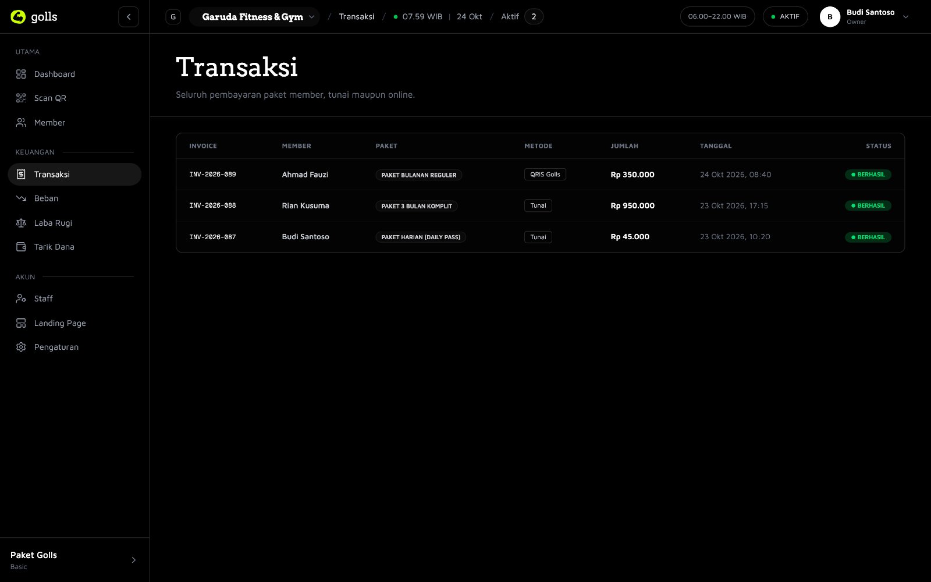This screenshot has width=931, height=582.
Task: Click invoice number INV-2026-088
Action: pyautogui.click(x=212, y=205)
